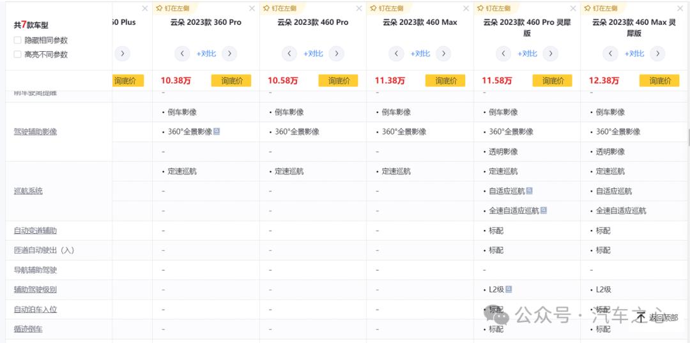Click the info icon beside L2级
The image size is (690, 343).
509,289
